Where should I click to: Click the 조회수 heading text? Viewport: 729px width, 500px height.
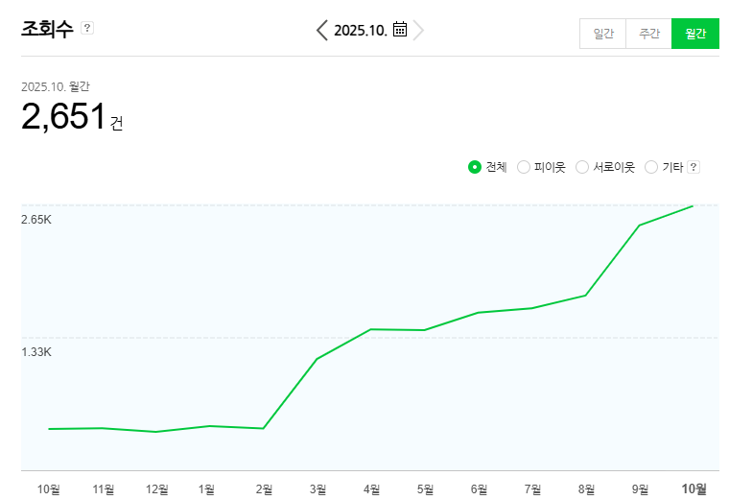[47, 29]
